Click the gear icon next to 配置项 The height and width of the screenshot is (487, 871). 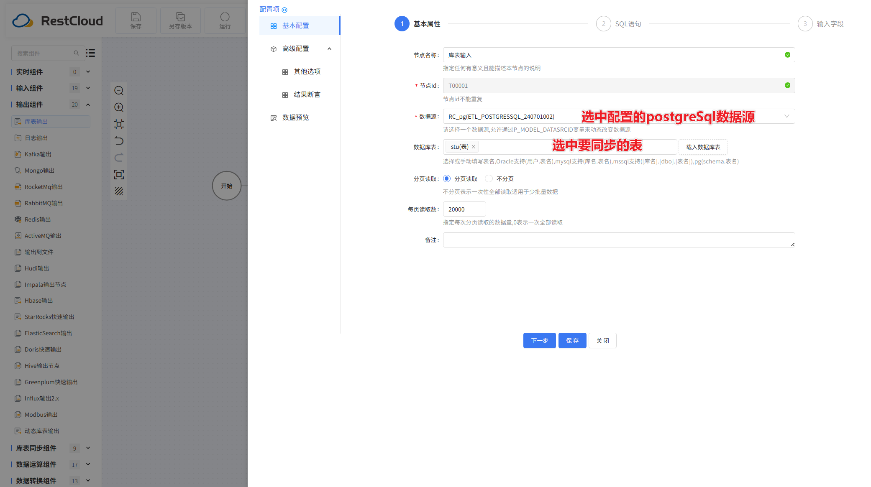click(x=285, y=10)
